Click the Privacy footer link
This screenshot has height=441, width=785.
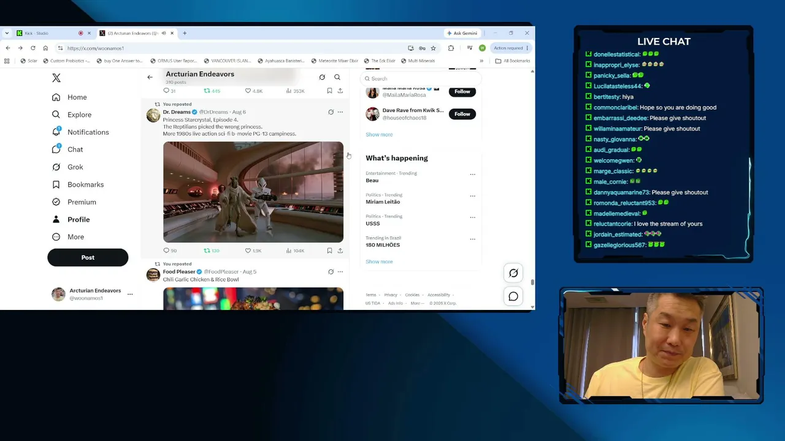[x=391, y=295]
